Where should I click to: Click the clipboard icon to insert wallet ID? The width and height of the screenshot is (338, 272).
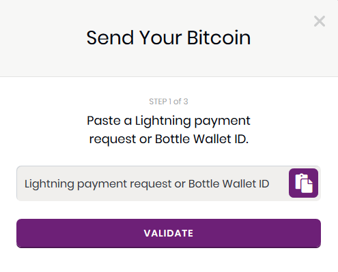coord(303,183)
